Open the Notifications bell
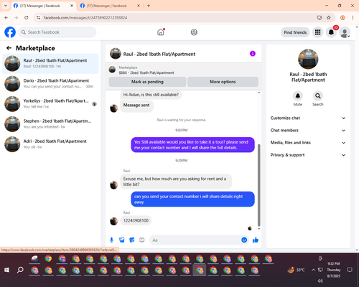This screenshot has height=287, width=359. pos(331,32)
